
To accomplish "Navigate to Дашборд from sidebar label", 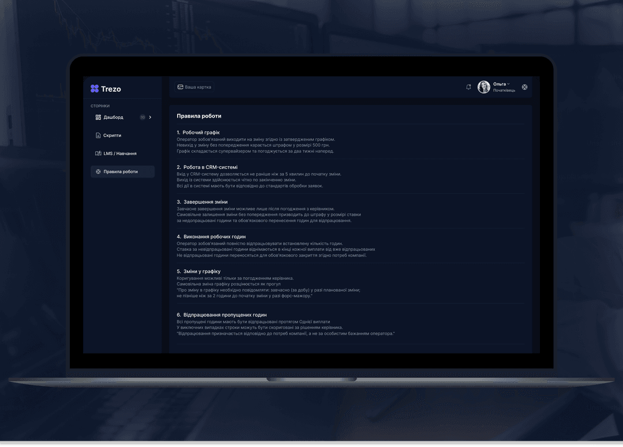I will point(114,117).
